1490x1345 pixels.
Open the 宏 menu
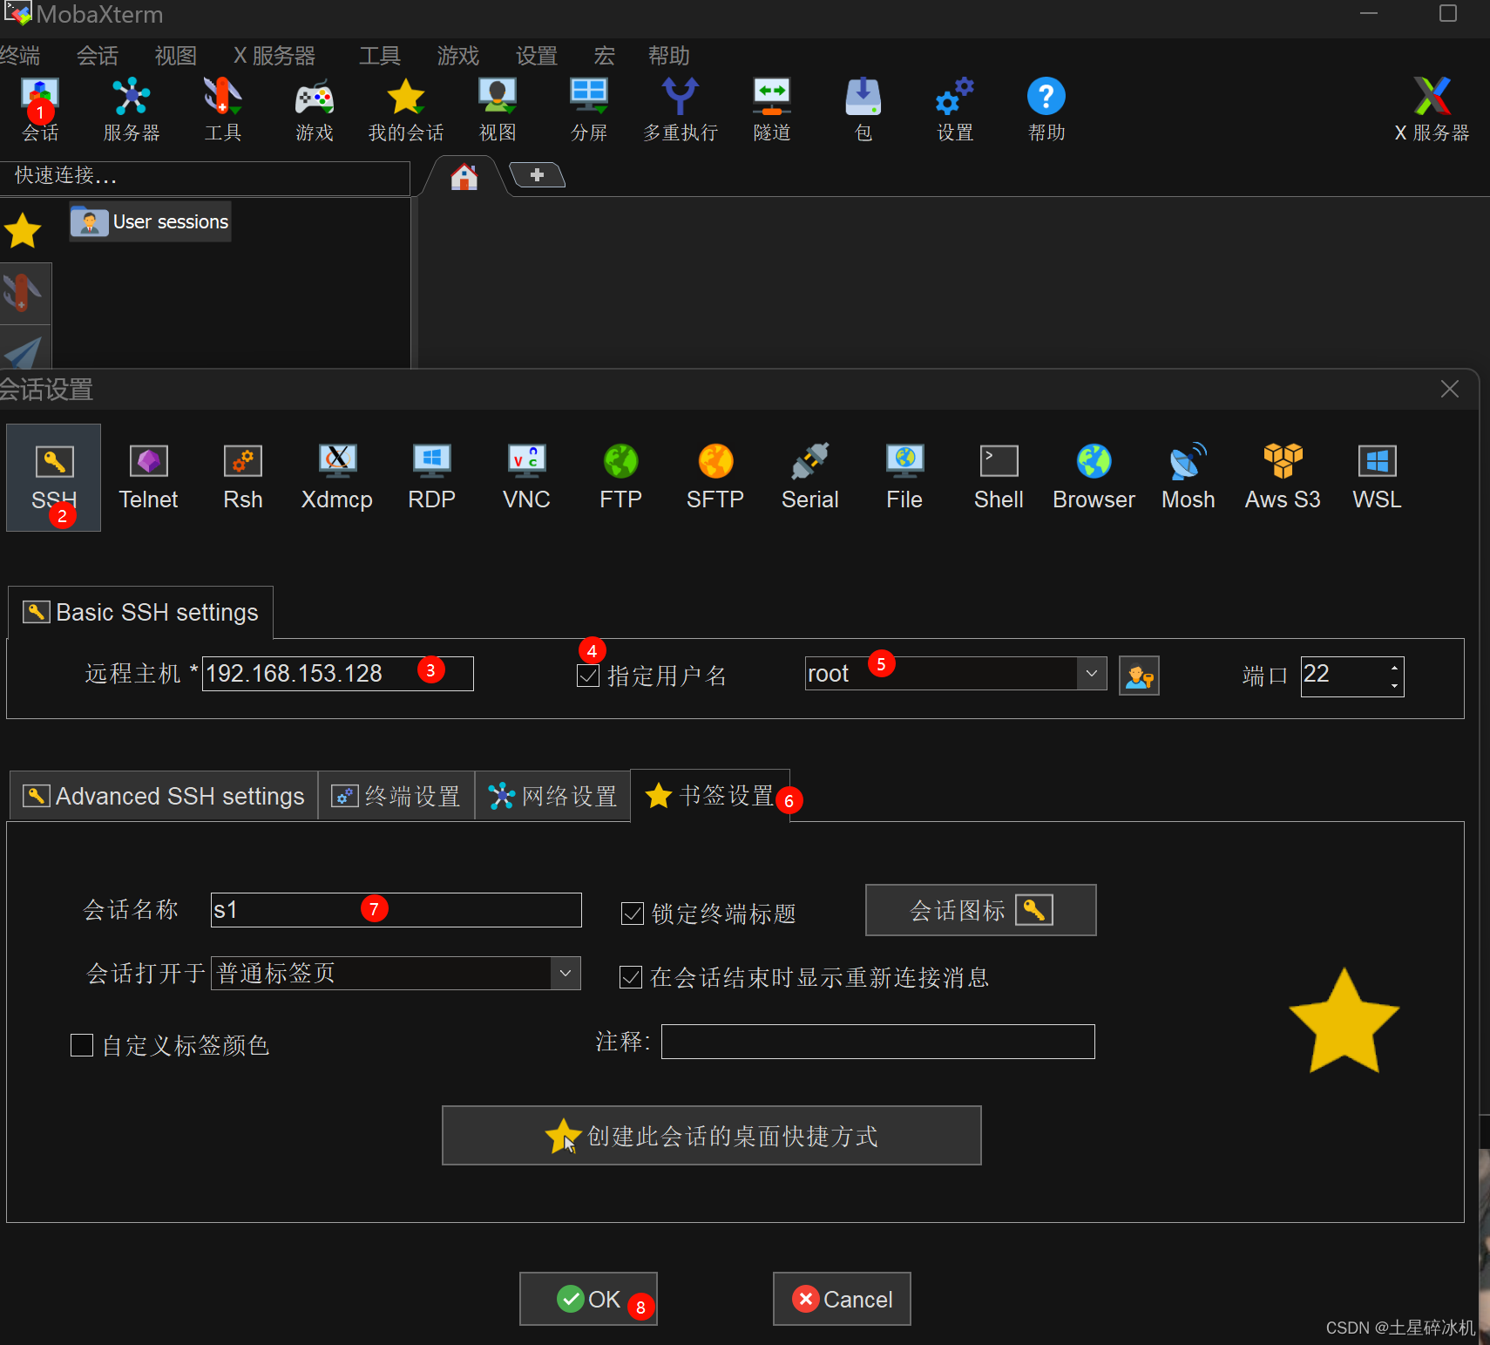coord(605,56)
